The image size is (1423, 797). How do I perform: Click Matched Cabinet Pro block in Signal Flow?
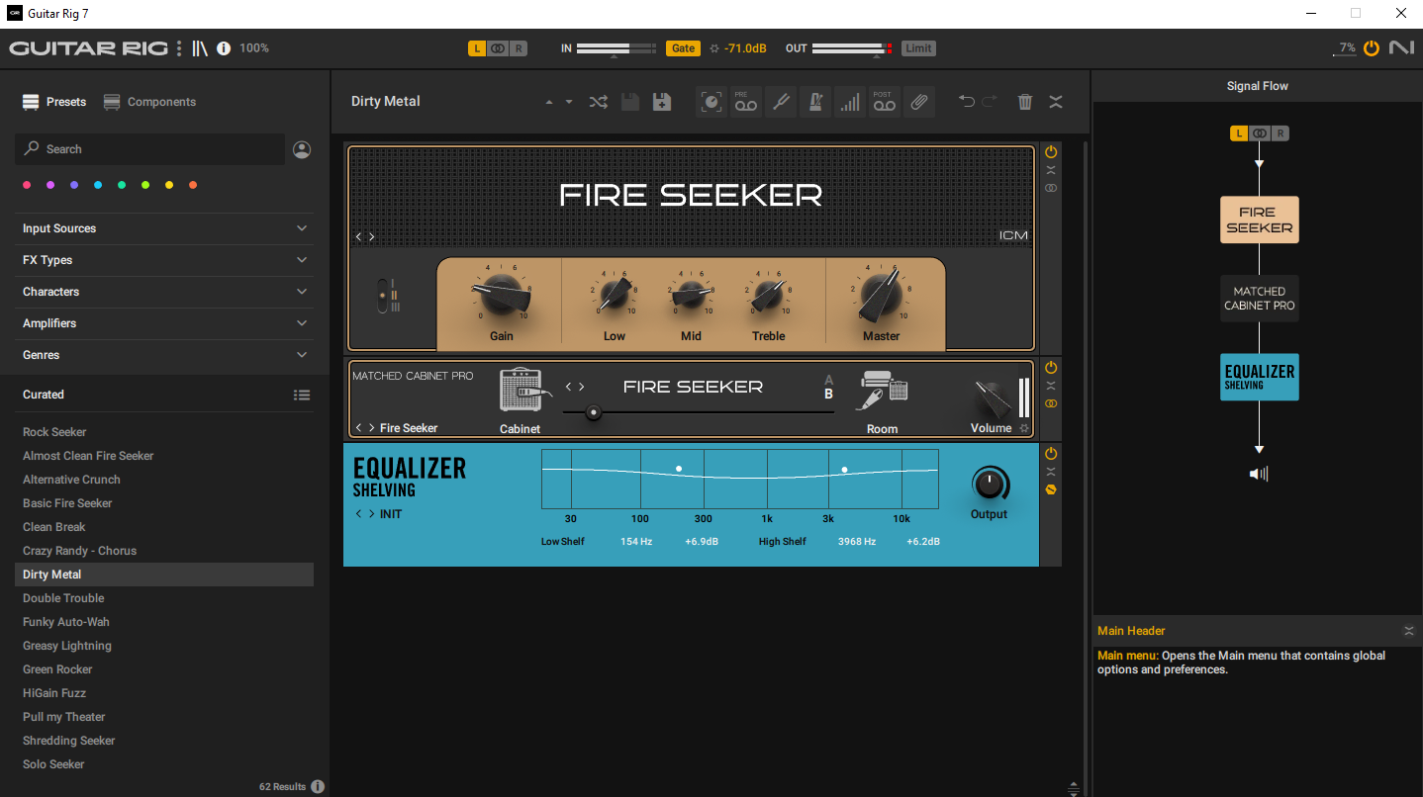(x=1259, y=299)
